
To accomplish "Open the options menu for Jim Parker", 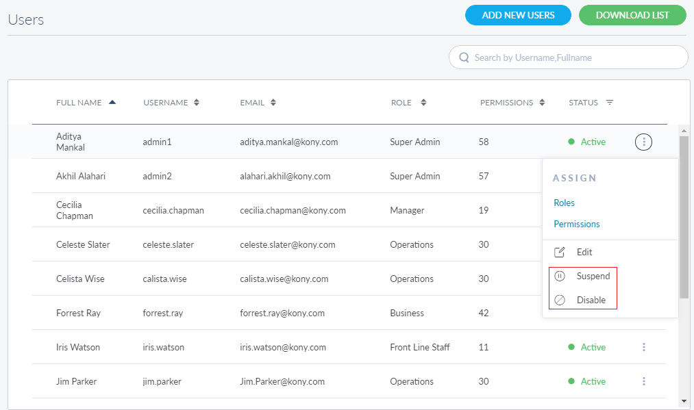I will (x=644, y=381).
